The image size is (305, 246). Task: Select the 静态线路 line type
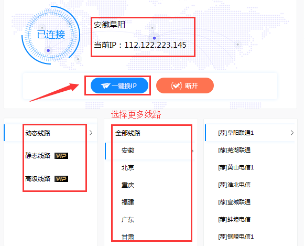[x=38, y=156]
